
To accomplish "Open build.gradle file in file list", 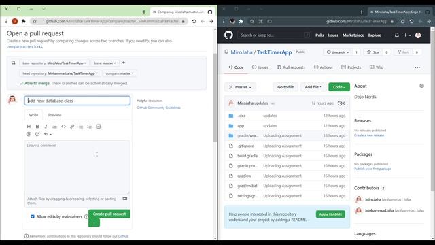I will click(247, 156).
